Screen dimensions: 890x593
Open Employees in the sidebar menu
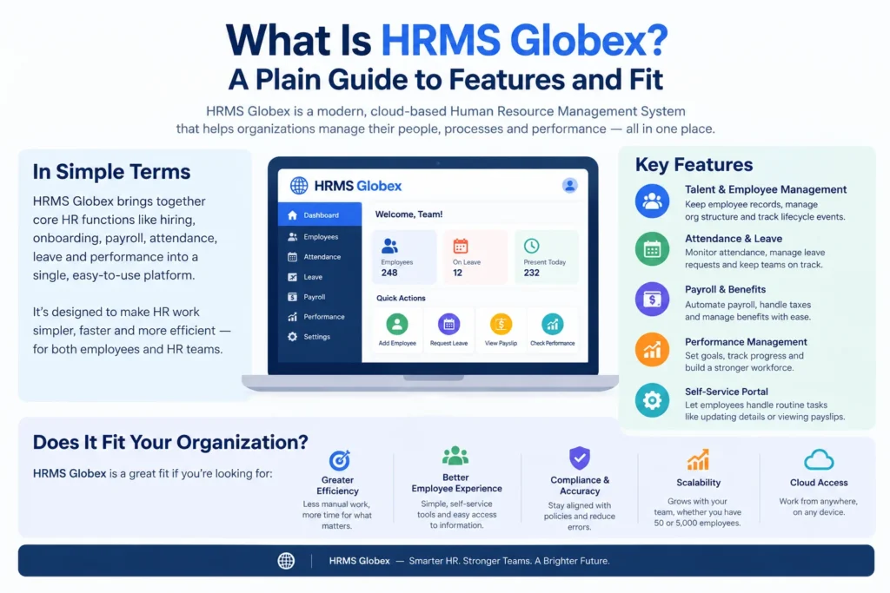(320, 237)
